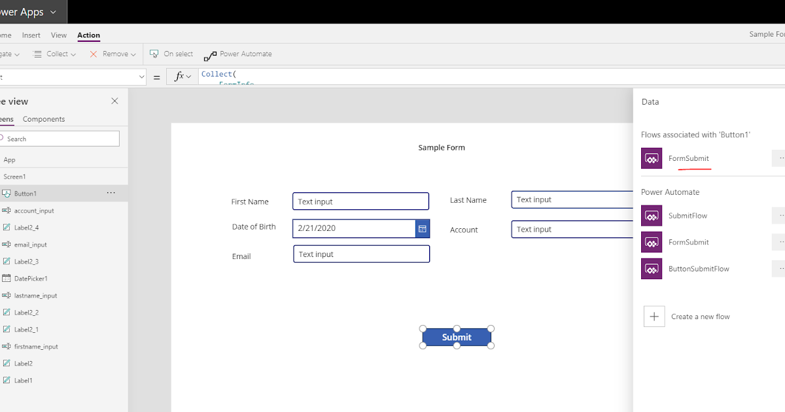Click the plus icon for creating a new flow
The height and width of the screenshot is (412, 785).
[x=654, y=316]
